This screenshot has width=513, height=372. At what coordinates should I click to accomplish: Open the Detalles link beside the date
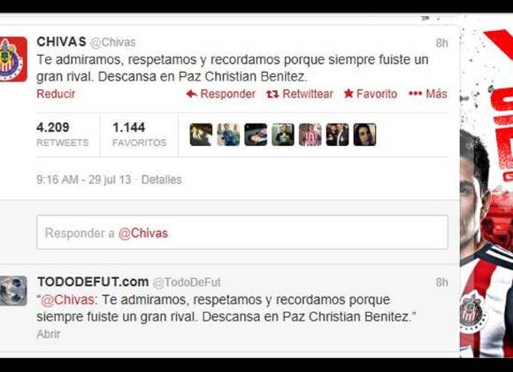[161, 180]
